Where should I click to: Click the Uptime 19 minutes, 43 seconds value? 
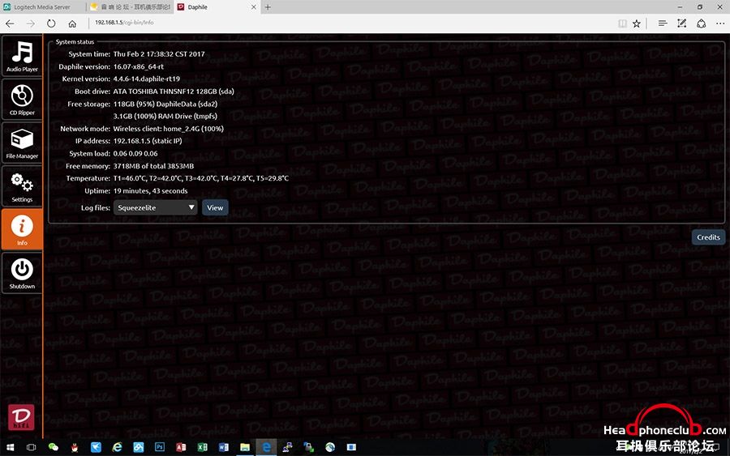(x=150, y=190)
